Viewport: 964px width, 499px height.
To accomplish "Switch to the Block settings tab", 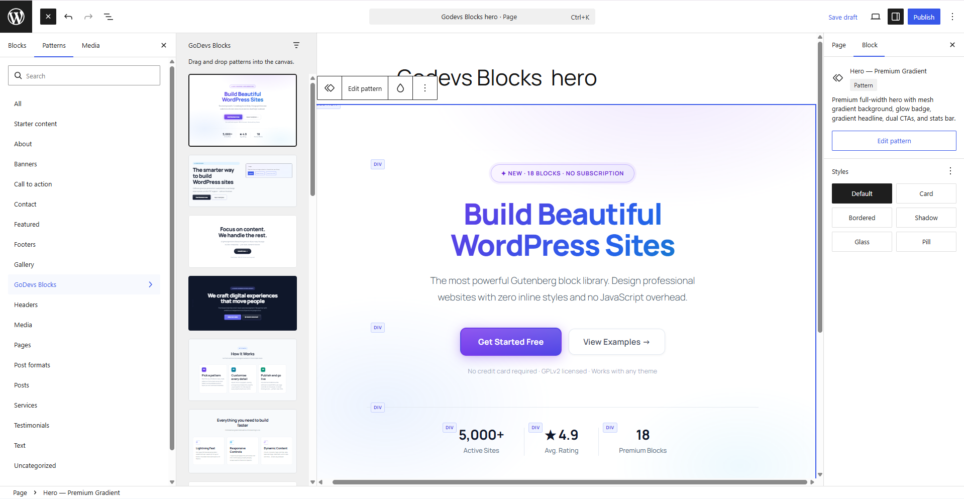I will (x=870, y=45).
